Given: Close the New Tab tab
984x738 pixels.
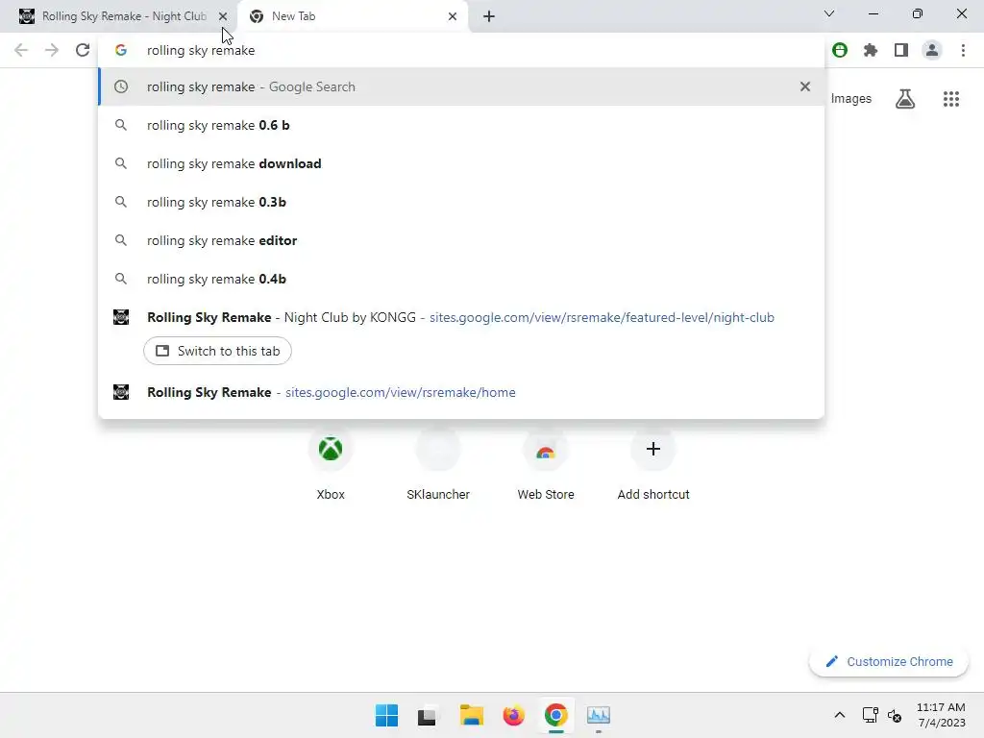Looking at the screenshot, I should pyautogui.click(x=453, y=16).
